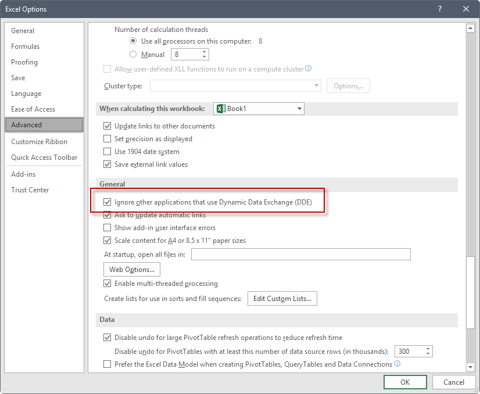This screenshot has width=480, height=394.
Task: Click the scrollbar up arrow
Action: pyautogui.click(x=470, y=28)
